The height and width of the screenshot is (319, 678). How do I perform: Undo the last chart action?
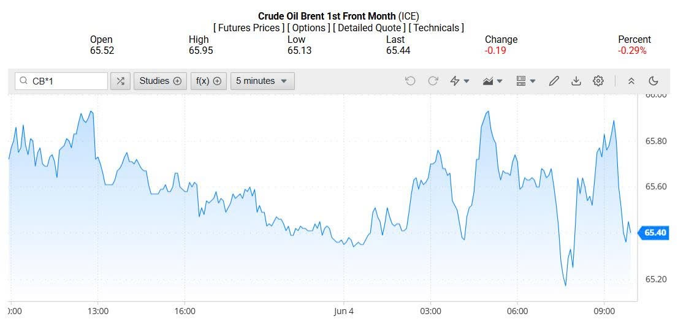tap(410, 81)
